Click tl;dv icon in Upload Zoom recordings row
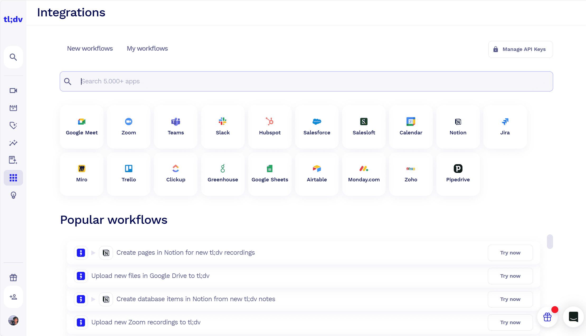586x336 pixels. (x=81, y=323)
